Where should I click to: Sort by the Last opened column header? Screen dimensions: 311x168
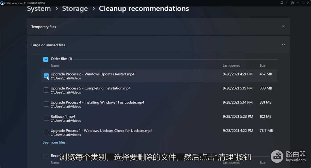click(x=231, y=65)
